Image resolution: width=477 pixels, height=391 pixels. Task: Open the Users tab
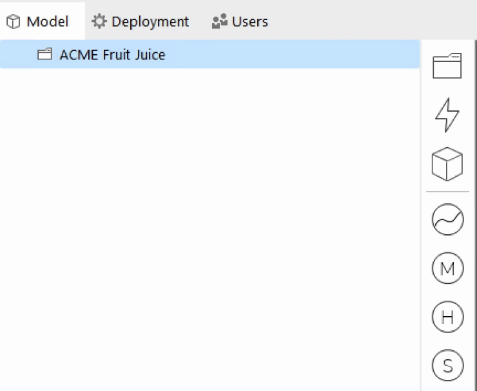pyautogui.click(x=240, y=22)
